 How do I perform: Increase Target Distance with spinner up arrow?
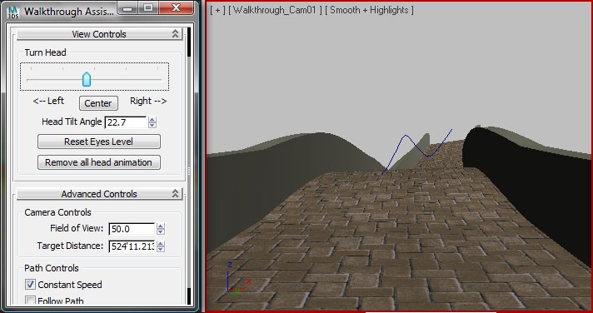(161, 244)
